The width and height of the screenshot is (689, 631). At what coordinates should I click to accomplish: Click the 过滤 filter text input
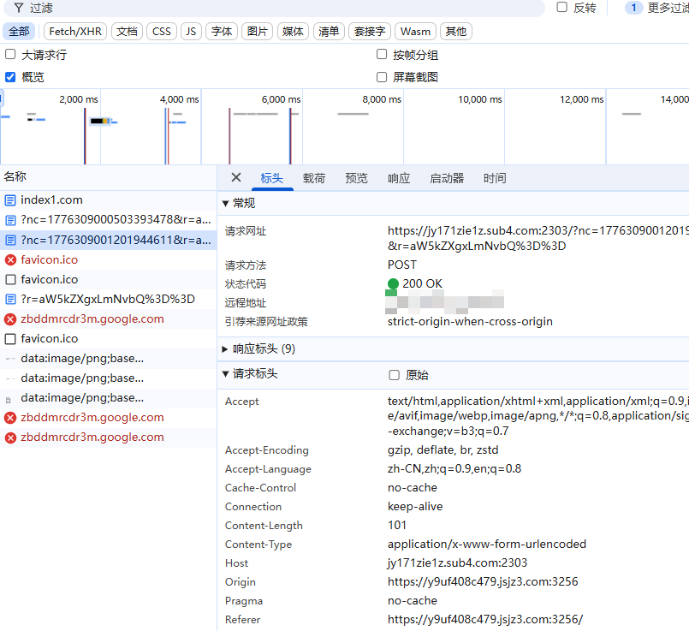(282, 8)
